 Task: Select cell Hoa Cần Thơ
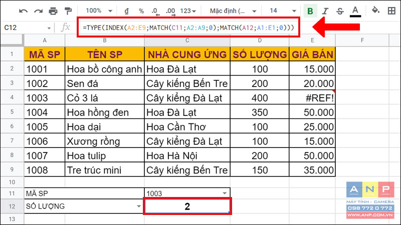187,127
